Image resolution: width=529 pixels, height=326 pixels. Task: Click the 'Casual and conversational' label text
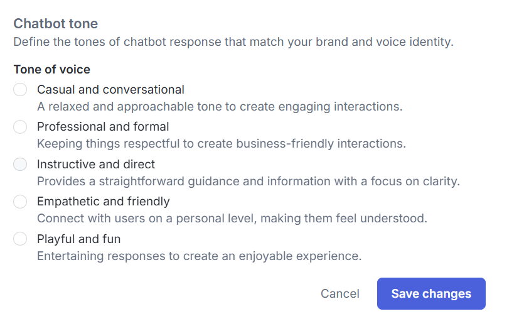(x=110, y=90)
